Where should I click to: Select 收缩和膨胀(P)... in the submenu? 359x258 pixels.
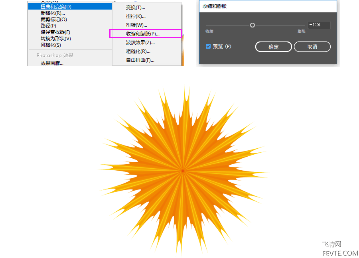pos(145,33)
